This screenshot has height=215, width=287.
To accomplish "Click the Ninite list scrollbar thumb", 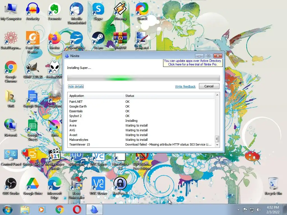I will point(217,139).
